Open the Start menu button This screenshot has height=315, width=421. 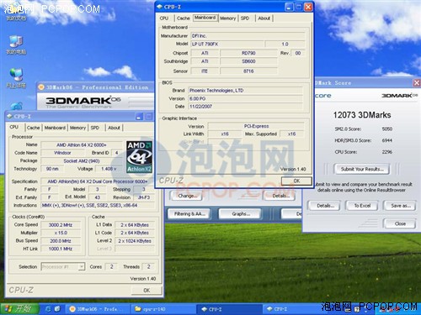click(x=19, y=309)
